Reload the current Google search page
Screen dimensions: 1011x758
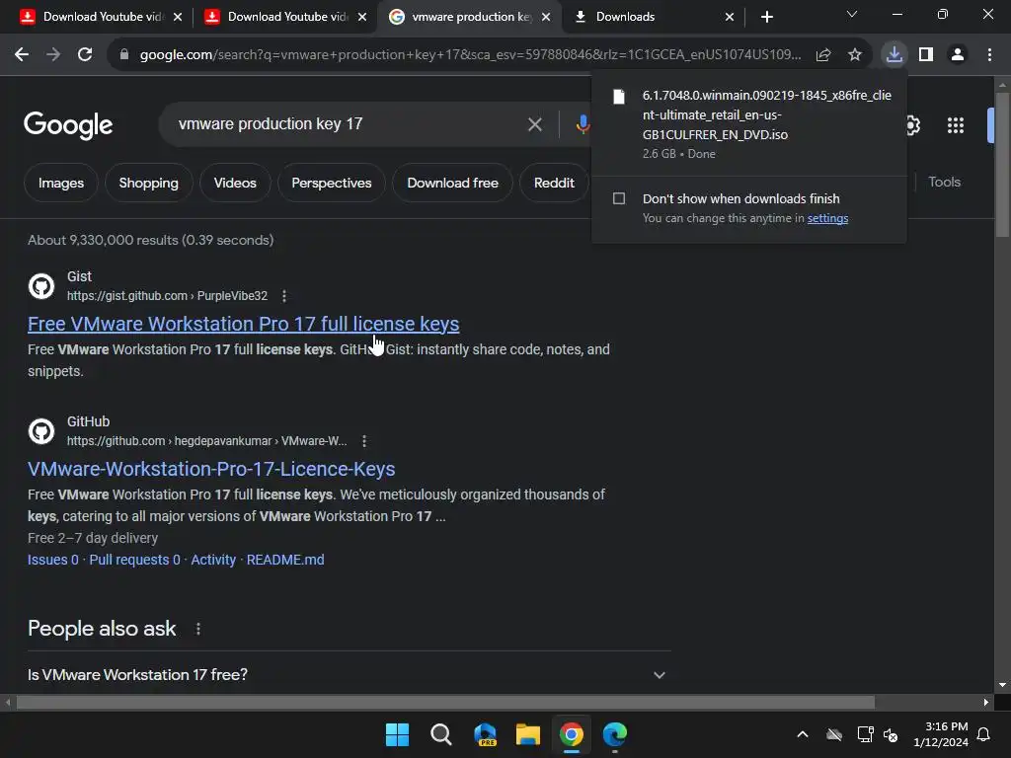(x=85, y=55)
